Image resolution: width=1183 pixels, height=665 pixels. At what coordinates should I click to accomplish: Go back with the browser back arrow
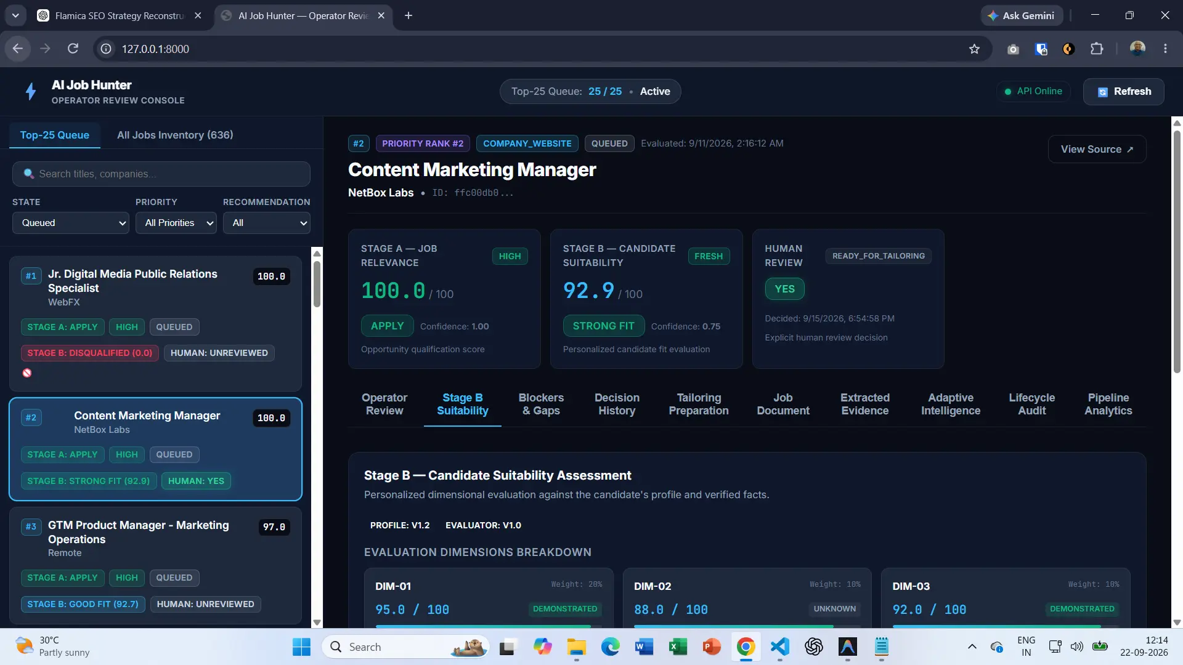(17, 49)
